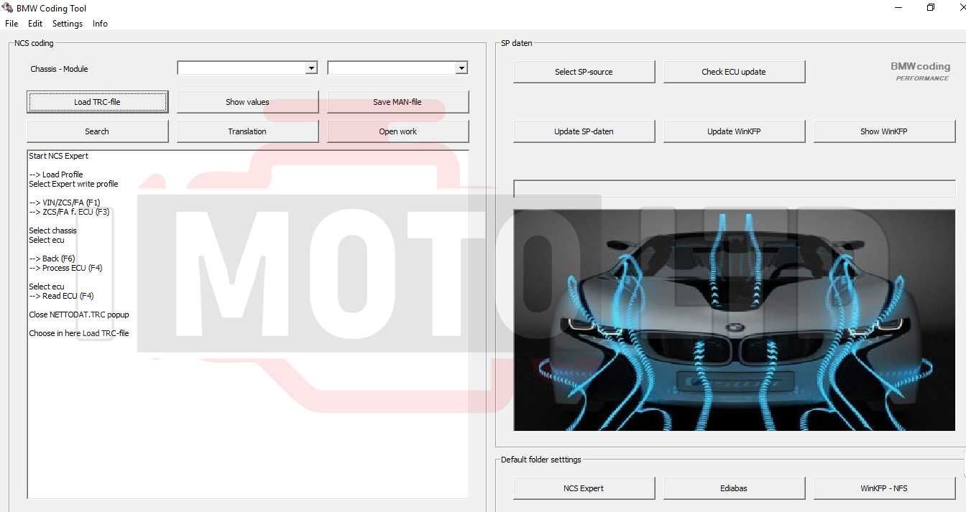Click the '--> Back (F6)' line
This screenshot has width=966, height=512.
52,259
